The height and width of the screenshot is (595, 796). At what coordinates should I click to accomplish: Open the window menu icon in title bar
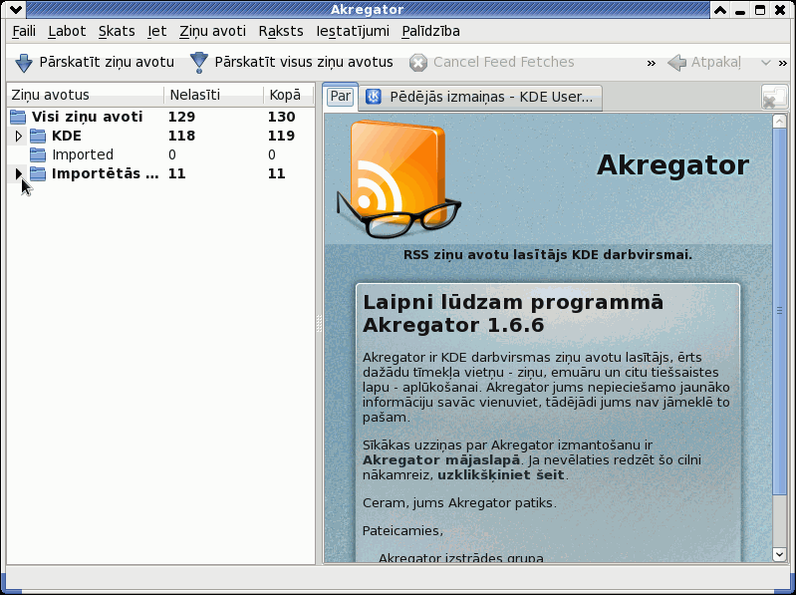15,9
